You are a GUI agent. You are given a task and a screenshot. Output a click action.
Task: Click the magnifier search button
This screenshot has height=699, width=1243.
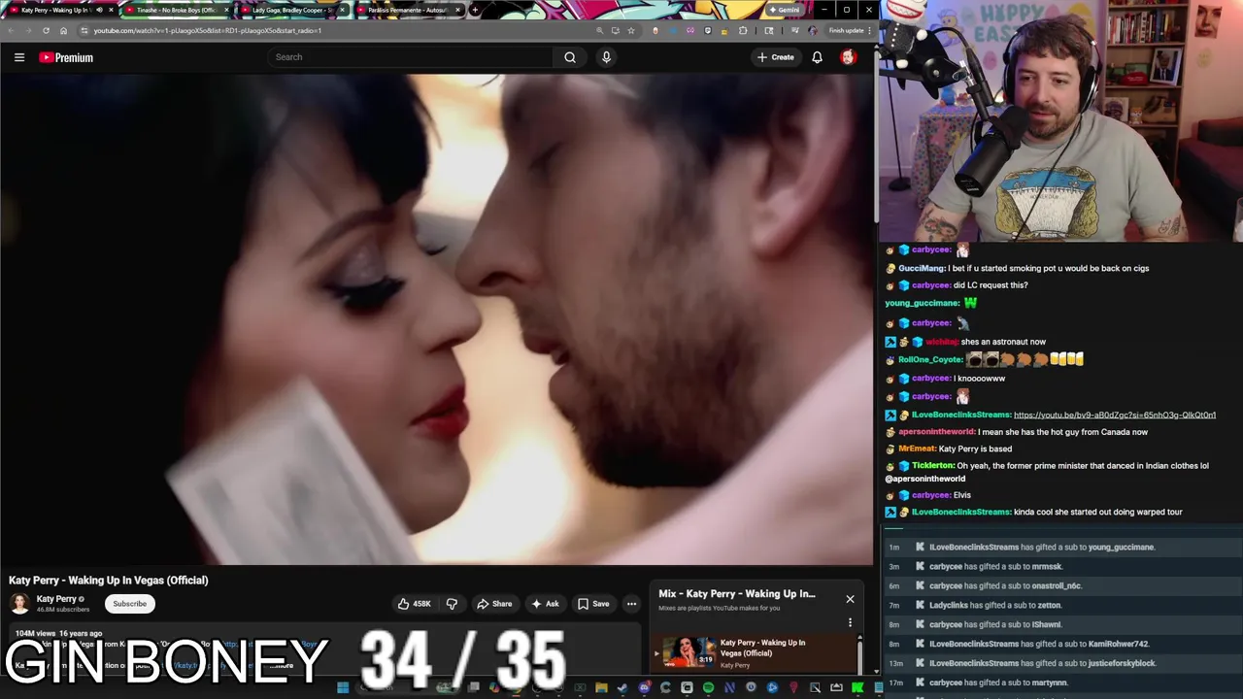(x=570, y=57)
